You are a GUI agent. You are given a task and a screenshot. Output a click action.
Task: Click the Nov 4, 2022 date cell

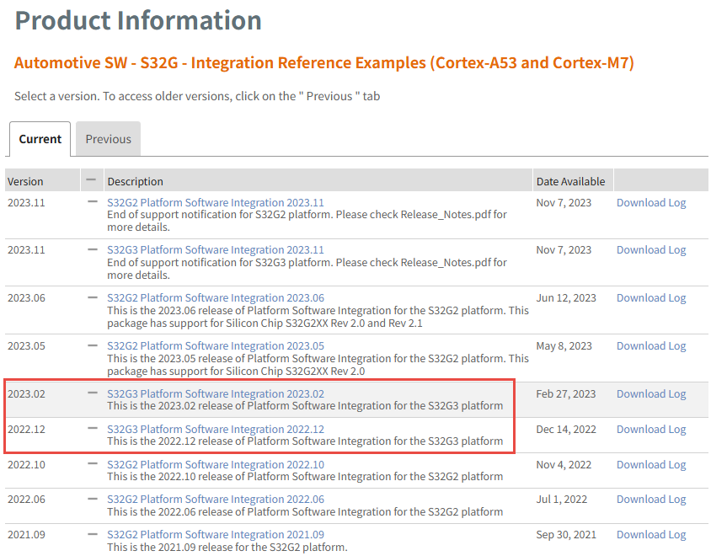pyautogui.click(x=564, y=465)
